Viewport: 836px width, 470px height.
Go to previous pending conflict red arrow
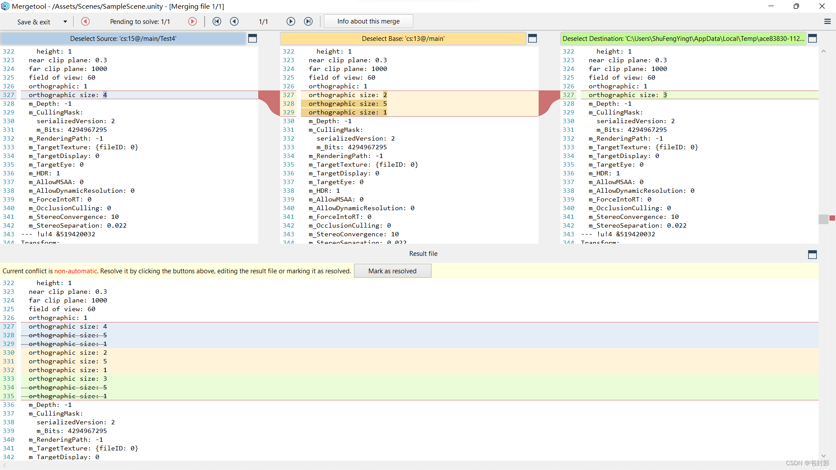pos(85,21)
